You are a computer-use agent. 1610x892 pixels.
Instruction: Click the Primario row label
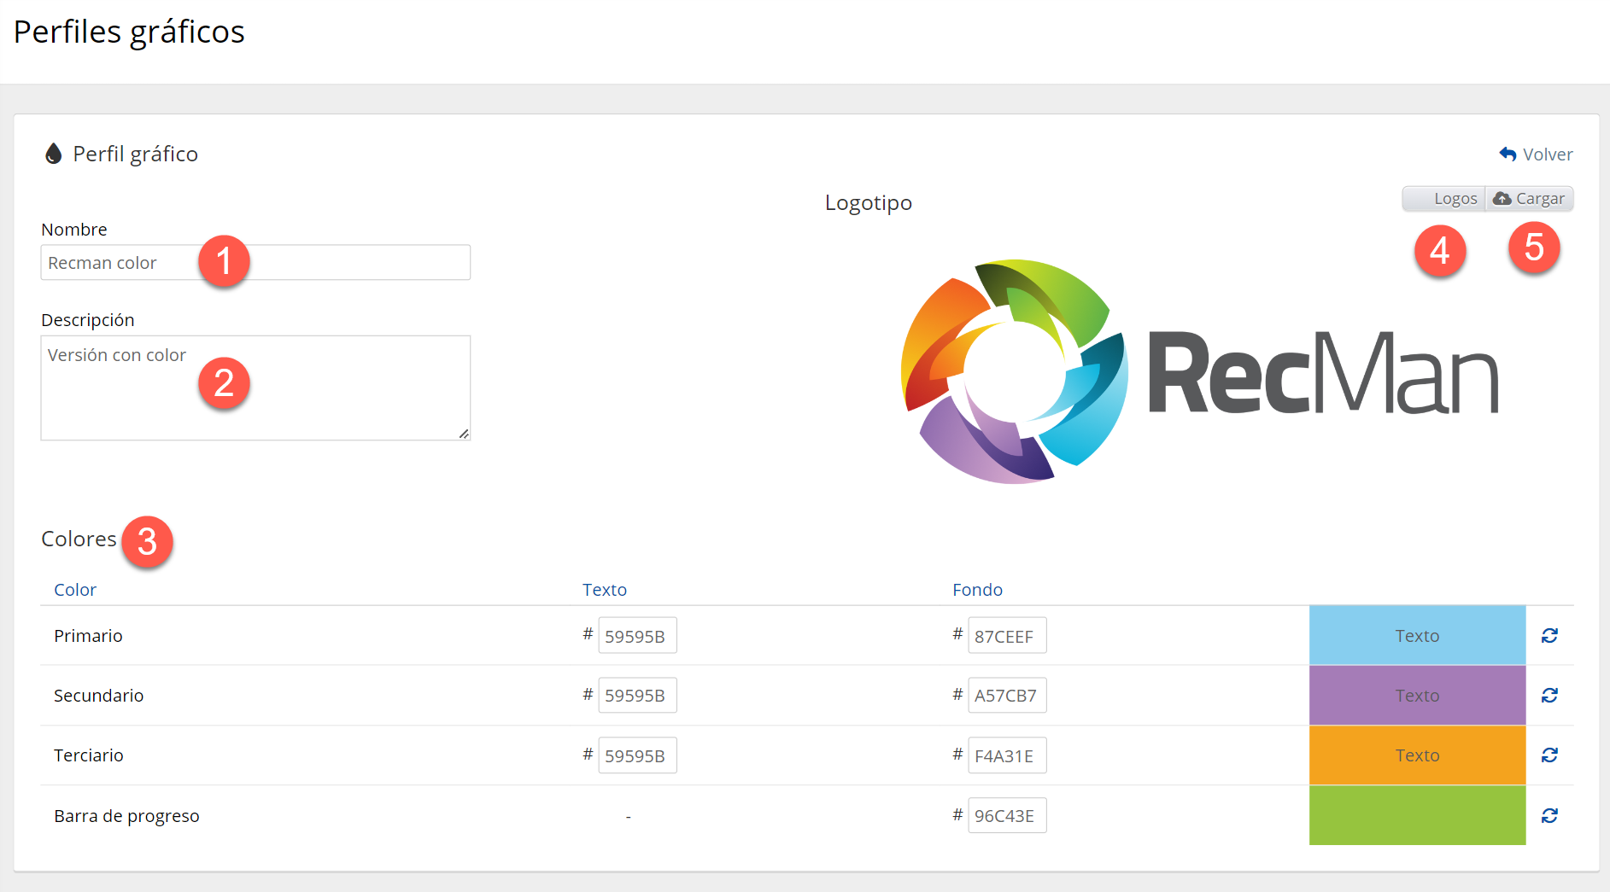point(88,636)
